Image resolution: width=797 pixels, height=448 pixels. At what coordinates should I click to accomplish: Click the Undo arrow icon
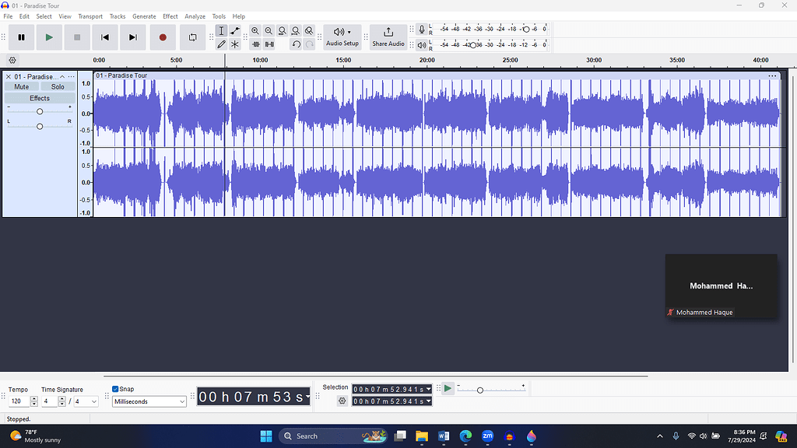tap(296, 44)
